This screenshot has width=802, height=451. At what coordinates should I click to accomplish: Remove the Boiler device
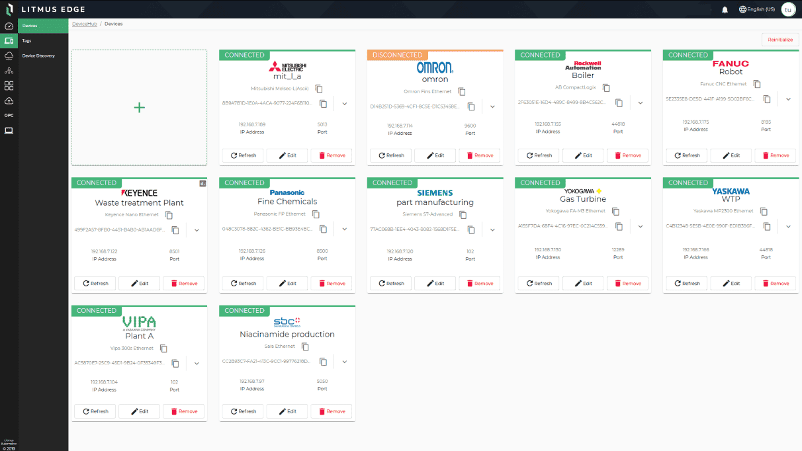tap(627, 155)
